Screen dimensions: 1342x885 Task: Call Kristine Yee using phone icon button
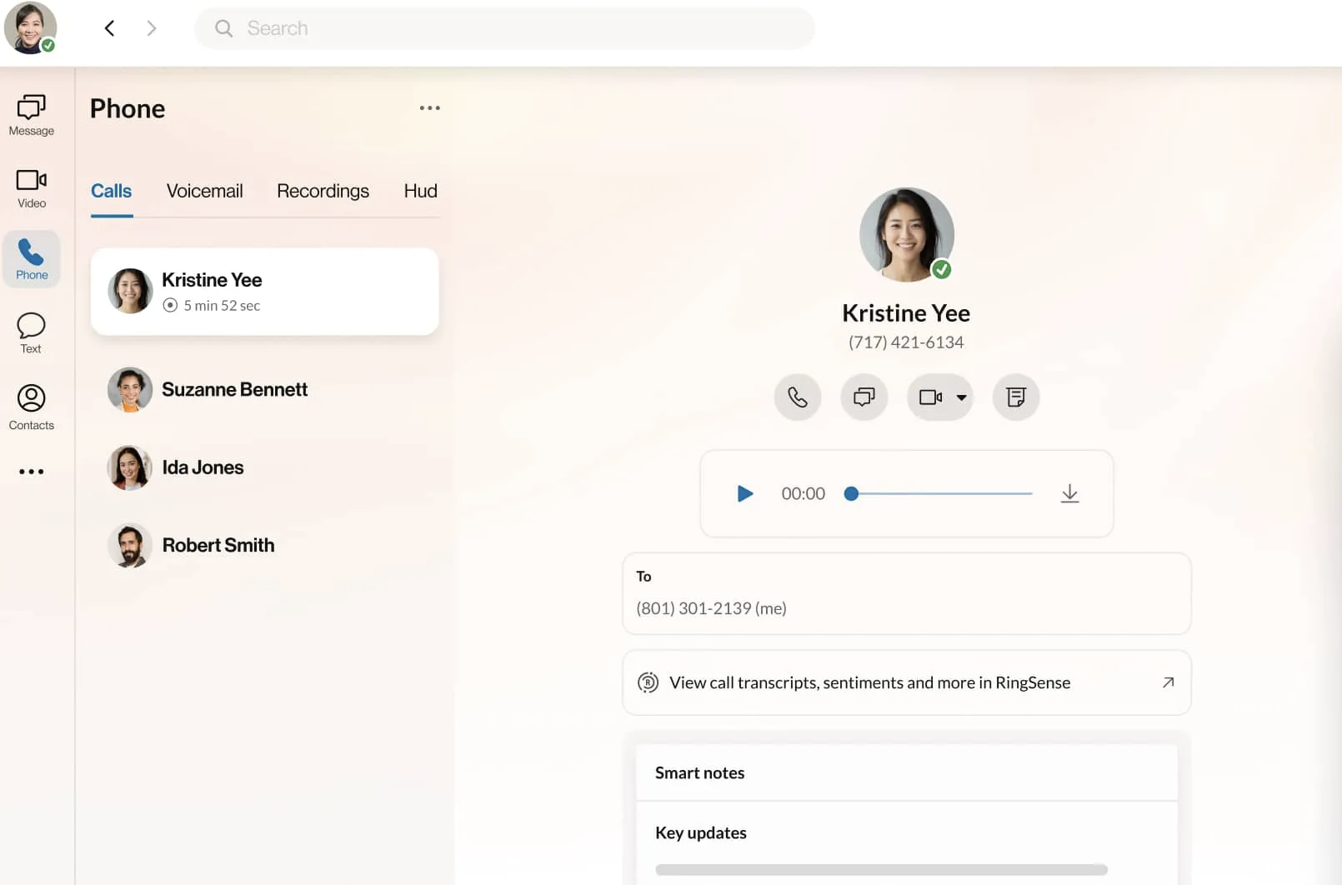click(797, 397)
